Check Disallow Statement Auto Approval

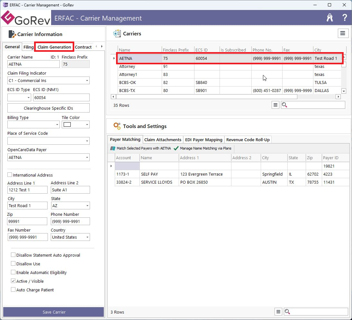coord(13,255)
